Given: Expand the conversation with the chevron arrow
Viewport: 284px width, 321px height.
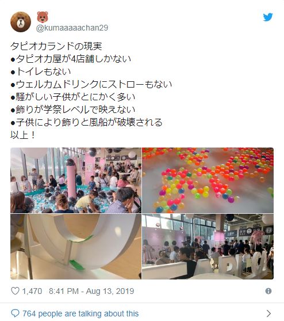Looking at the screenshot, I should pyautogui.click(x=268, y=314).
